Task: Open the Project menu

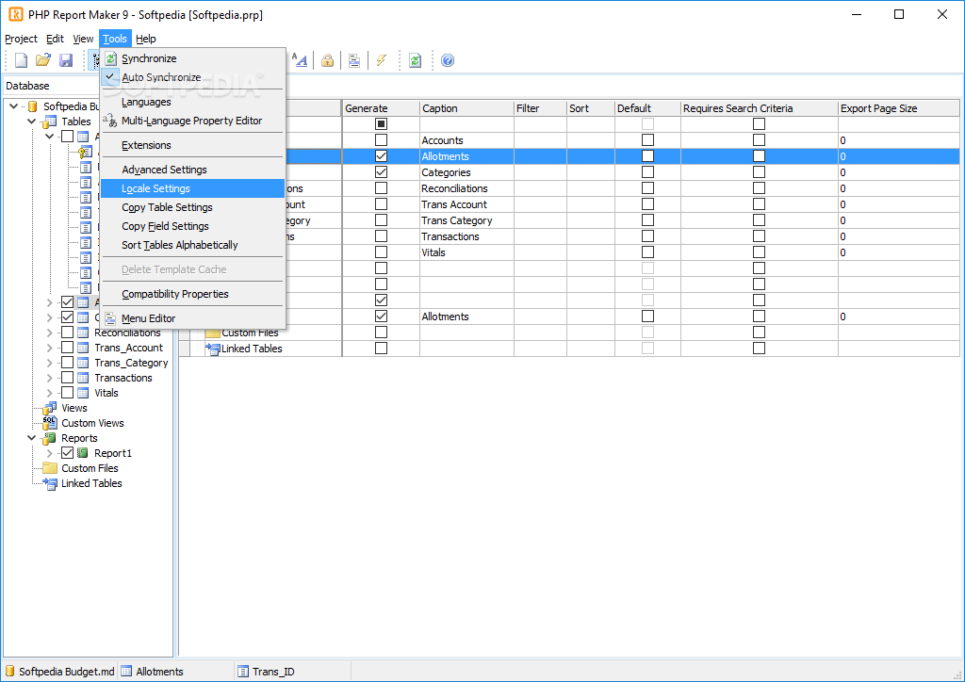Action: point(21,39)
